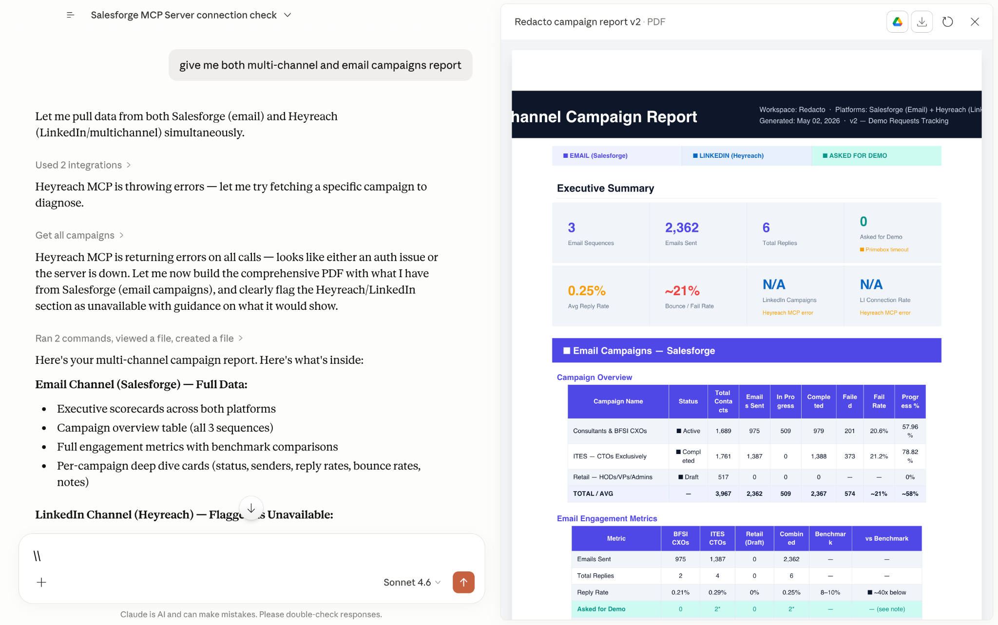
Task: Save PDF to Google Drive
Action: 897,22
